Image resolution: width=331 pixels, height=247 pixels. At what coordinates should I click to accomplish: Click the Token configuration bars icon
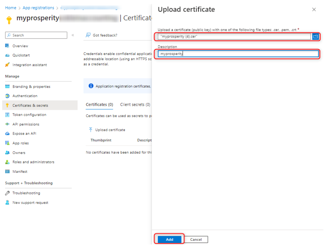point(7,115)
